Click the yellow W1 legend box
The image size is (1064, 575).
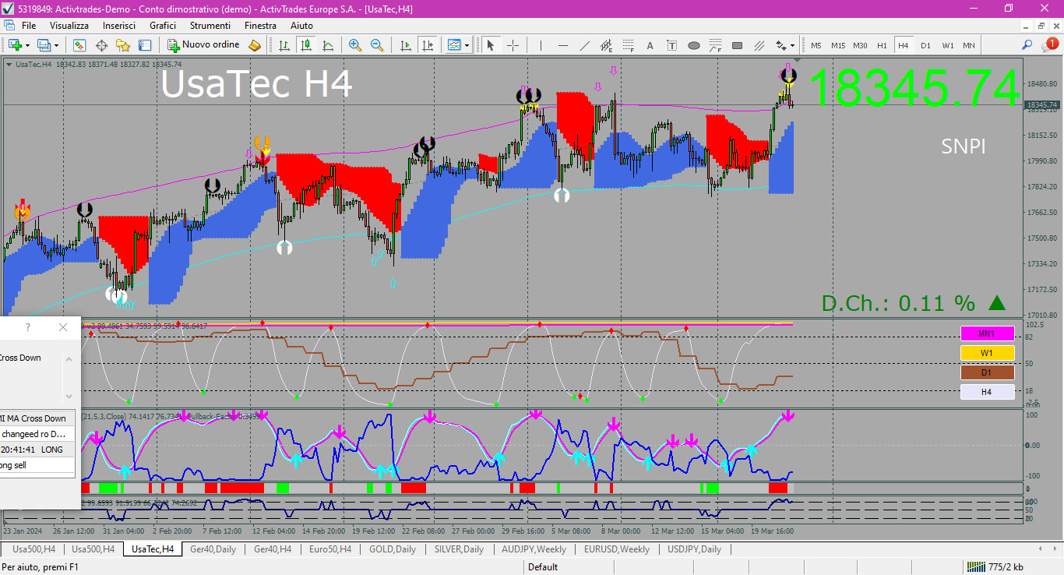click(987, 353)
